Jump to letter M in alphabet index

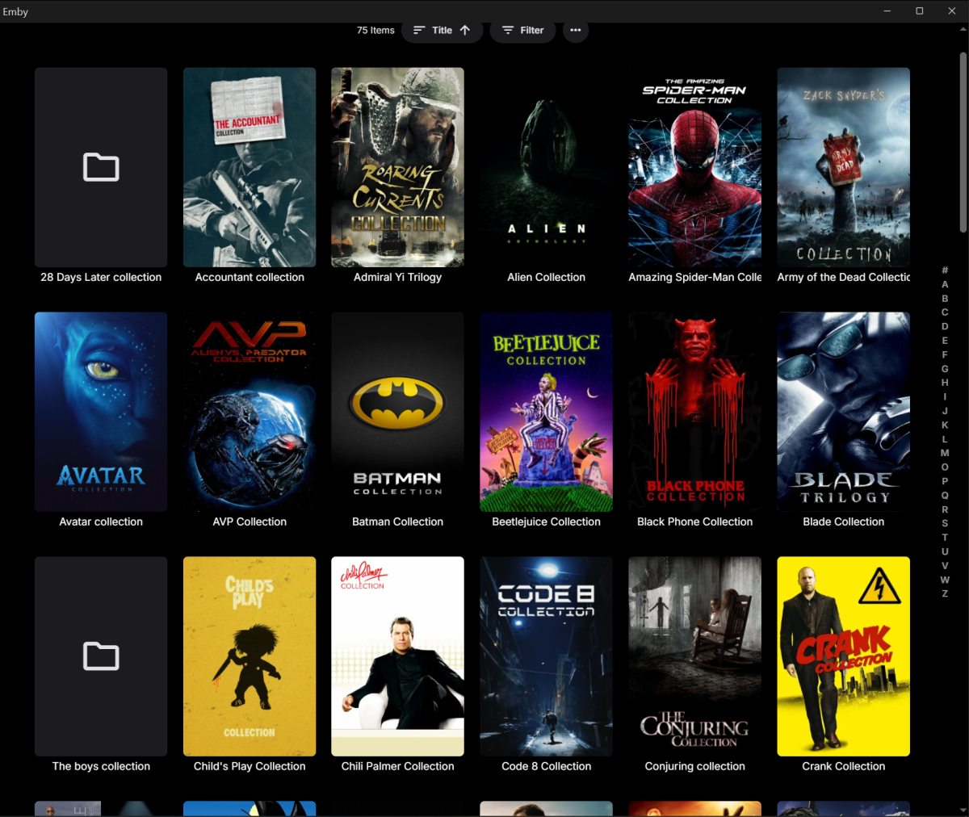pos(945,453)
